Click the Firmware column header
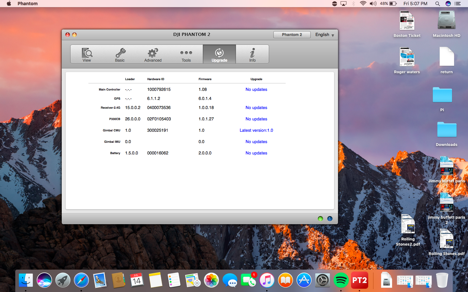468x292 pixels. pyautogui.click(x=205, y=79)
